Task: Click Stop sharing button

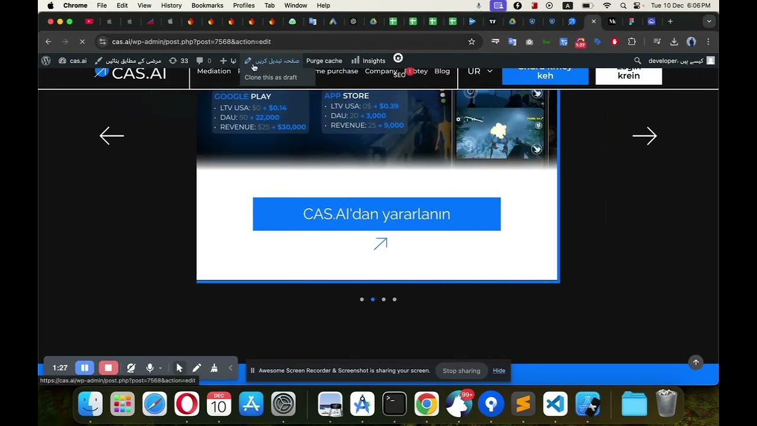Action: 461,370
